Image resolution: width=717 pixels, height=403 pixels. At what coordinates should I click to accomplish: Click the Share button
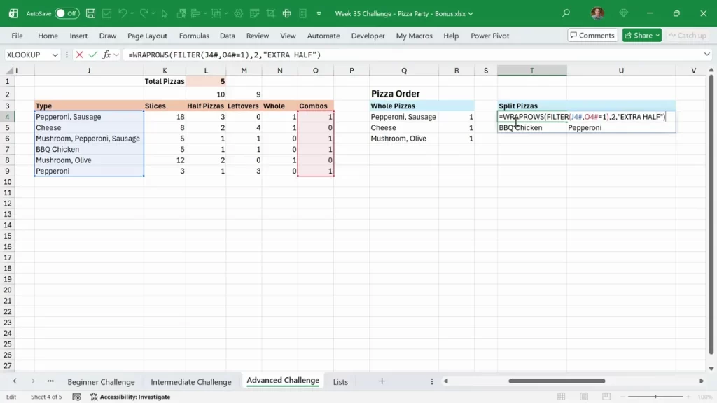[x=641, y=35]
